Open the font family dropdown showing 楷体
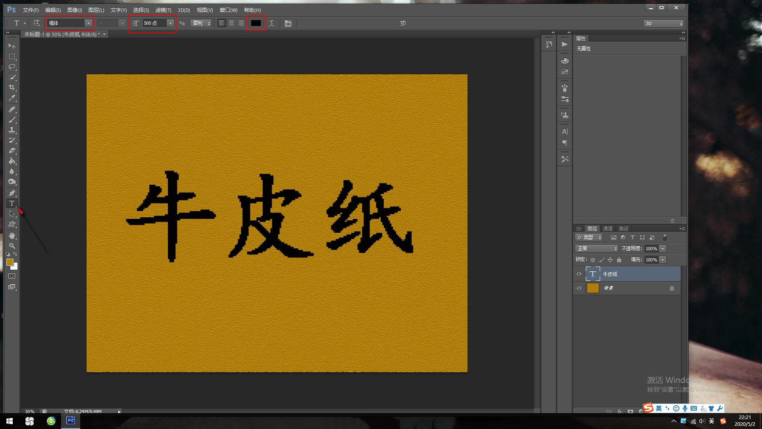 tap(89, 23)
